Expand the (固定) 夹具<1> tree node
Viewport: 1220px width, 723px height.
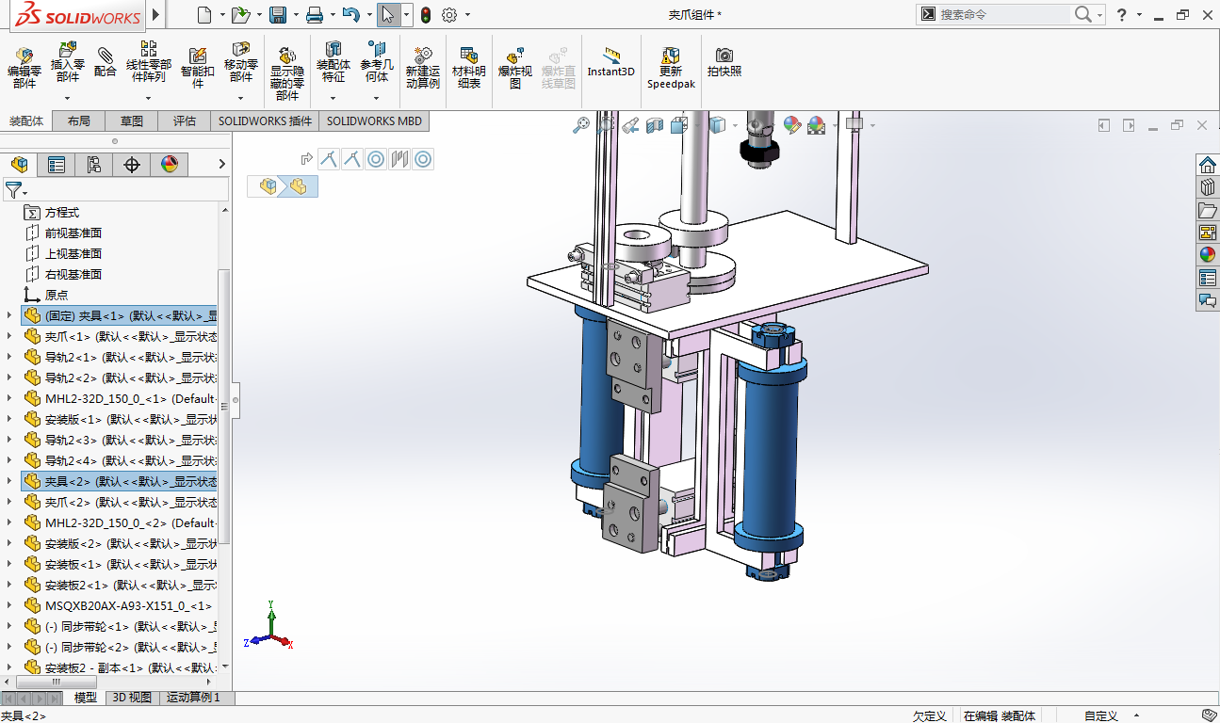coord(9,315)
